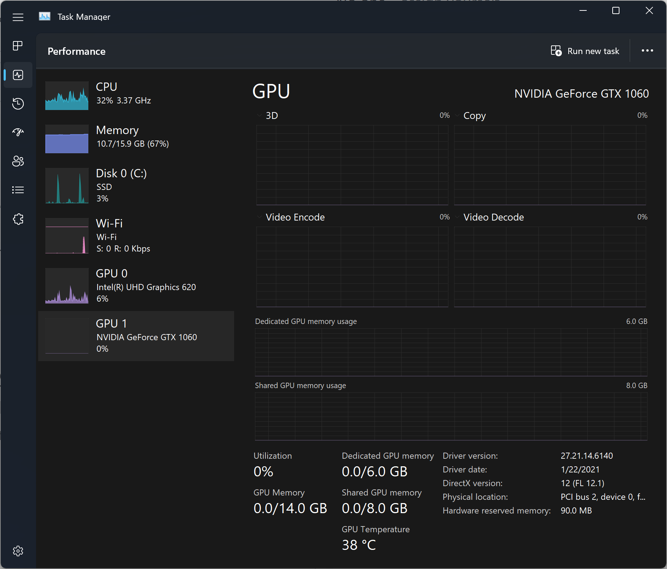Expand the Copy engine graph dropdown

[x=457, y=116]
